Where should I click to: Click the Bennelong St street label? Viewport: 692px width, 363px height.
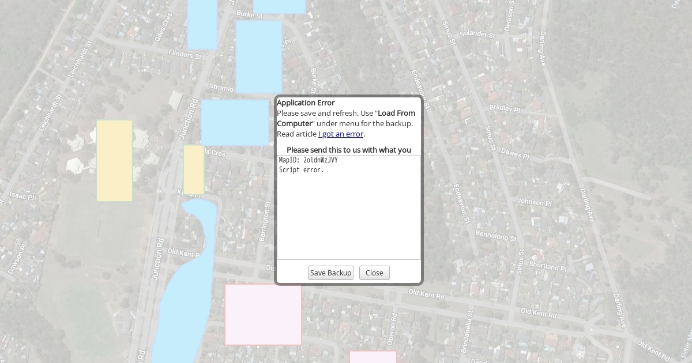coord(495,236)
